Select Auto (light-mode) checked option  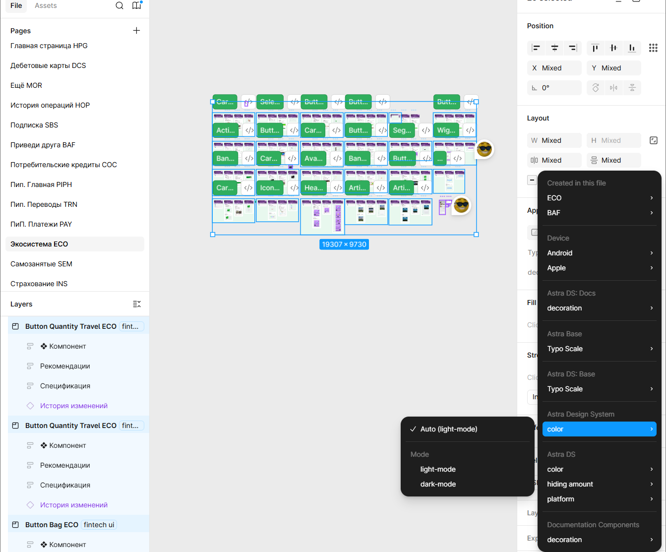point(468,429)
